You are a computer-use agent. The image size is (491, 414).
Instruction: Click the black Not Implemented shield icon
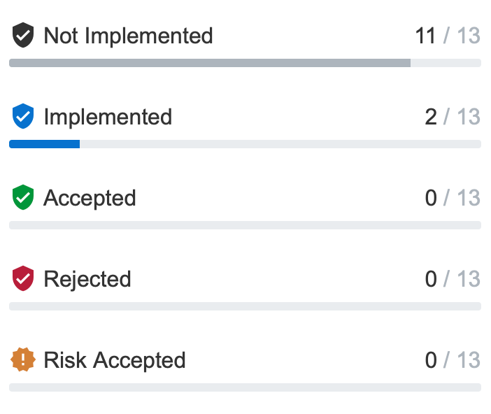[x=23, y=36]
